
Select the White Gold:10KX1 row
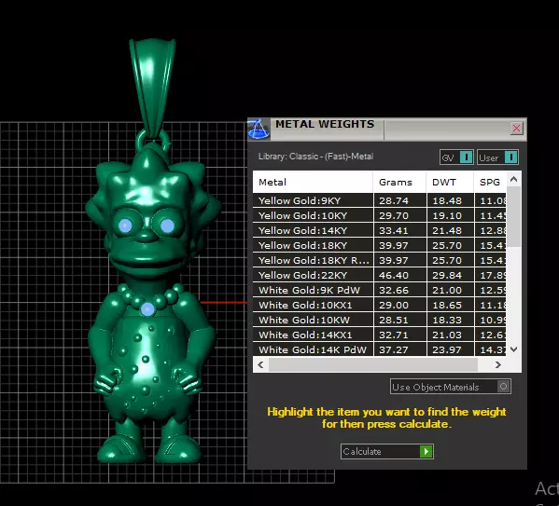click(379, 305)
